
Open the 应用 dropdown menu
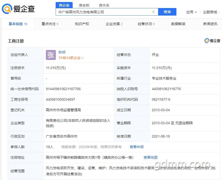pyautogui.click(x=191, y=12)
